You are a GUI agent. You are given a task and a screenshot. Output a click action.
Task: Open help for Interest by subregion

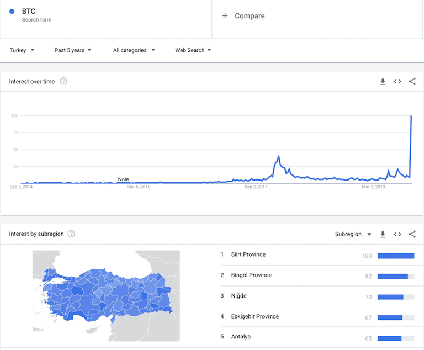pos(71,234)
